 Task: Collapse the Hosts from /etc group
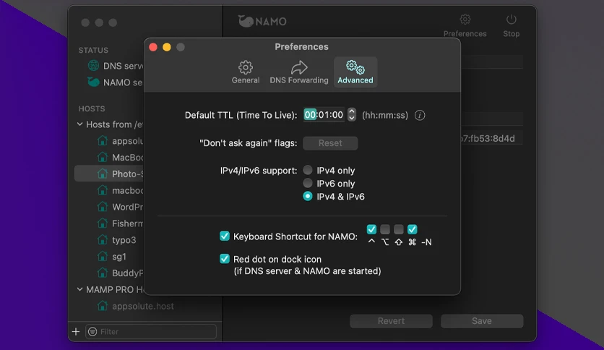coord(79,124)
